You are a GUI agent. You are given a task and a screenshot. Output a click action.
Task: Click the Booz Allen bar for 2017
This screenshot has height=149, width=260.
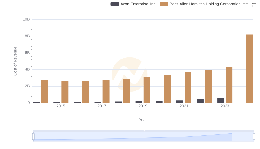pyautogui.click(x=106, y=92)
